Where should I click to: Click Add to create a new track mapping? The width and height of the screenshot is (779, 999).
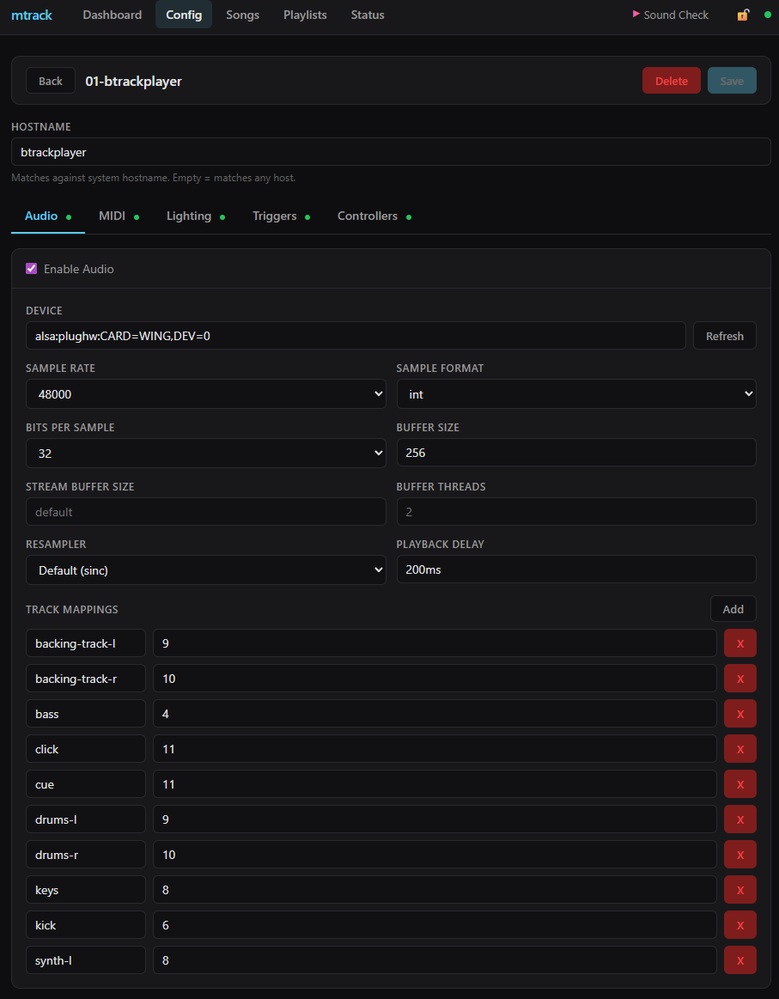click(x=733, y=608)
